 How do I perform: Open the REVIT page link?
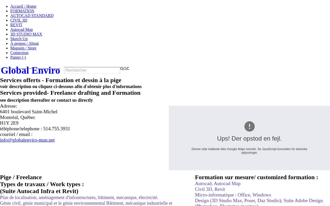point(16,25)
